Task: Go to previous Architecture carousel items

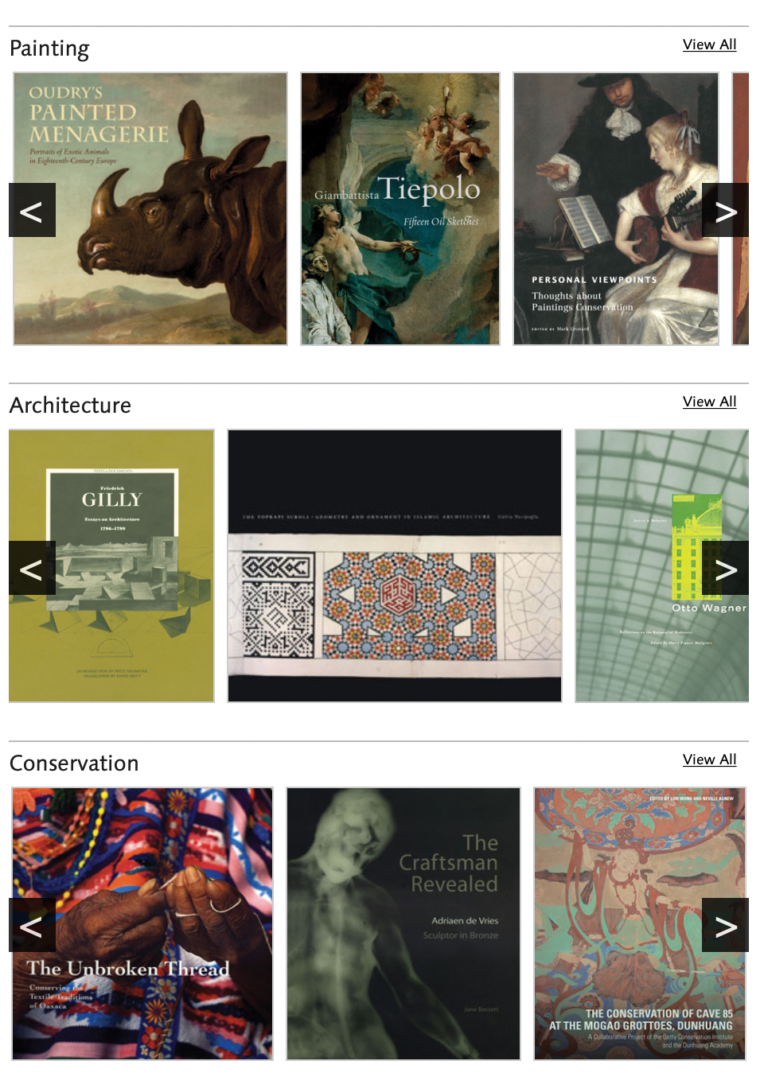Action: pos(32,568)
